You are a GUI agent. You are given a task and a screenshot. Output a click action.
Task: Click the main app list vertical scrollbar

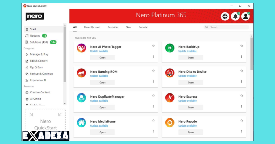coord(251,54)
